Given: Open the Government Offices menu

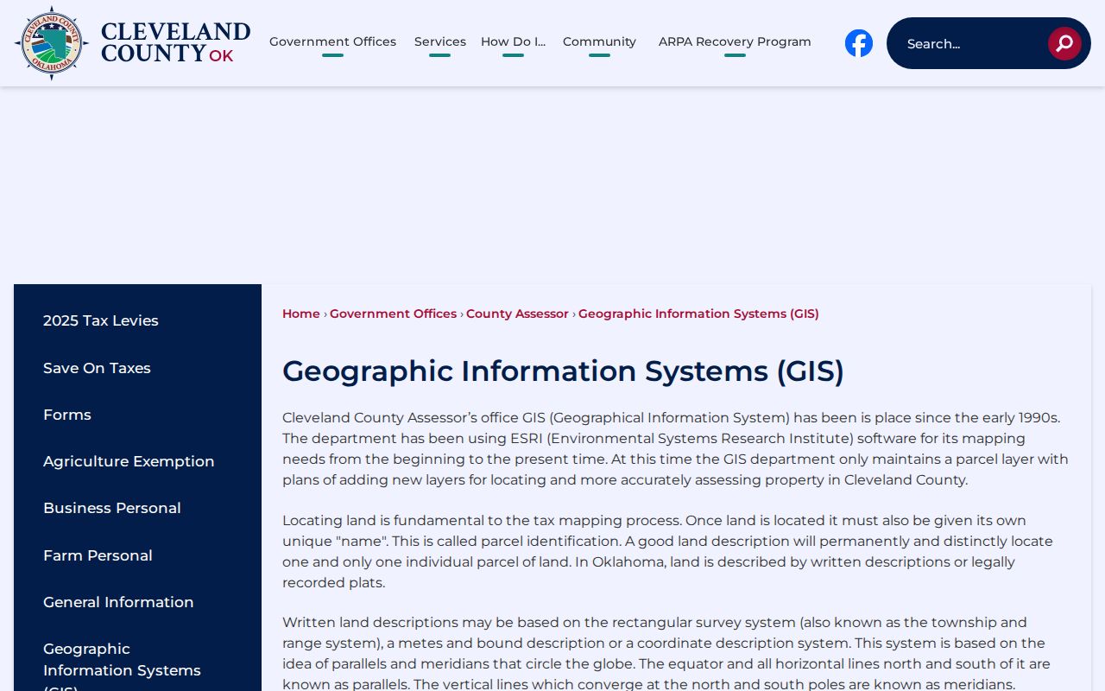Looking at the screenshot, I should 332,41.
